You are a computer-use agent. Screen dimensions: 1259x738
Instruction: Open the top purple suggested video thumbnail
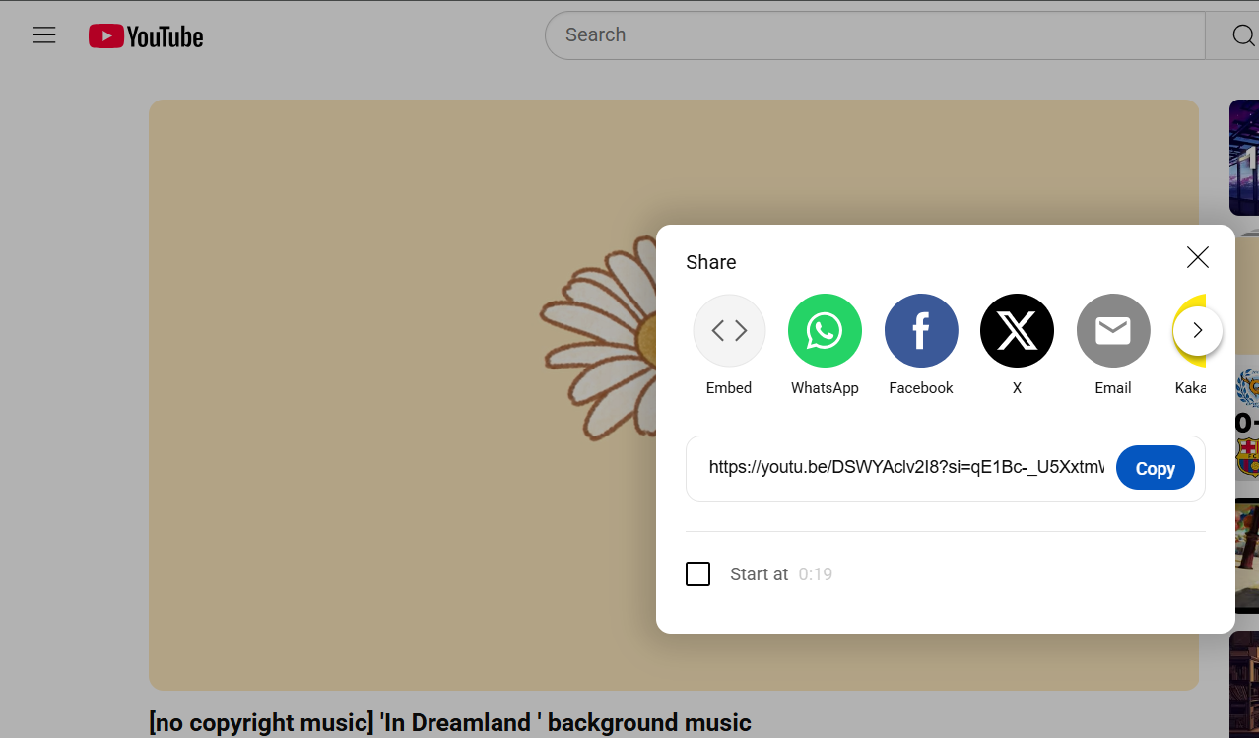click(1244, 158)
